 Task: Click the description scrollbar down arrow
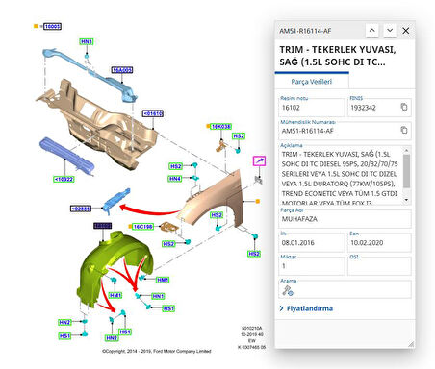(x=406, y=200)
